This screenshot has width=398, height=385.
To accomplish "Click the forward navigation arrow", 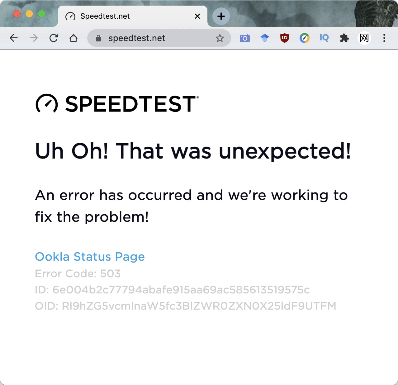I will coord(34,38).
